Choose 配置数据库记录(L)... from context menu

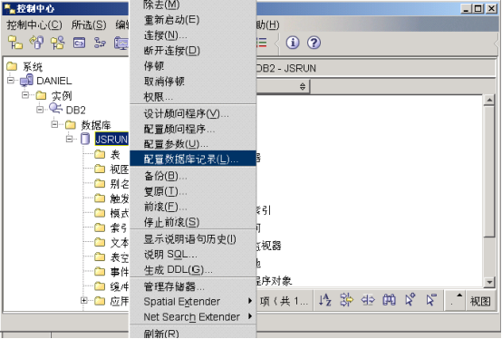coord(193,159)
